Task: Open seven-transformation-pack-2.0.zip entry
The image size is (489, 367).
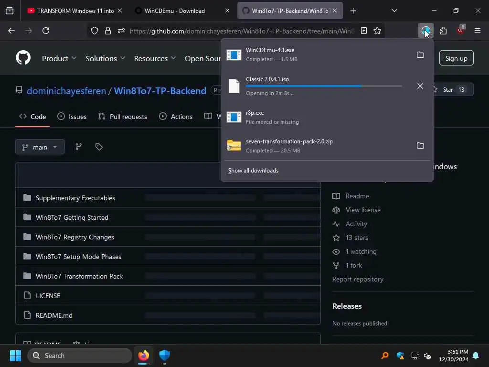Action: pyautogui.click(x=317, y=146)
